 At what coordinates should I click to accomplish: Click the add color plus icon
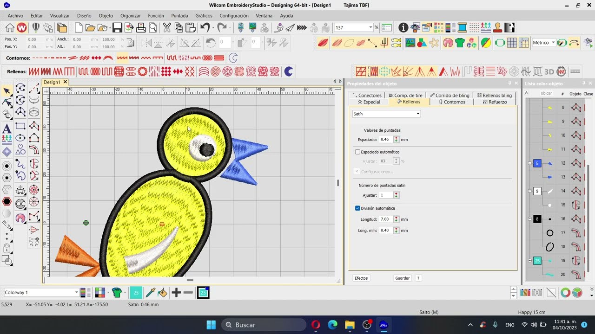(176, 292)
